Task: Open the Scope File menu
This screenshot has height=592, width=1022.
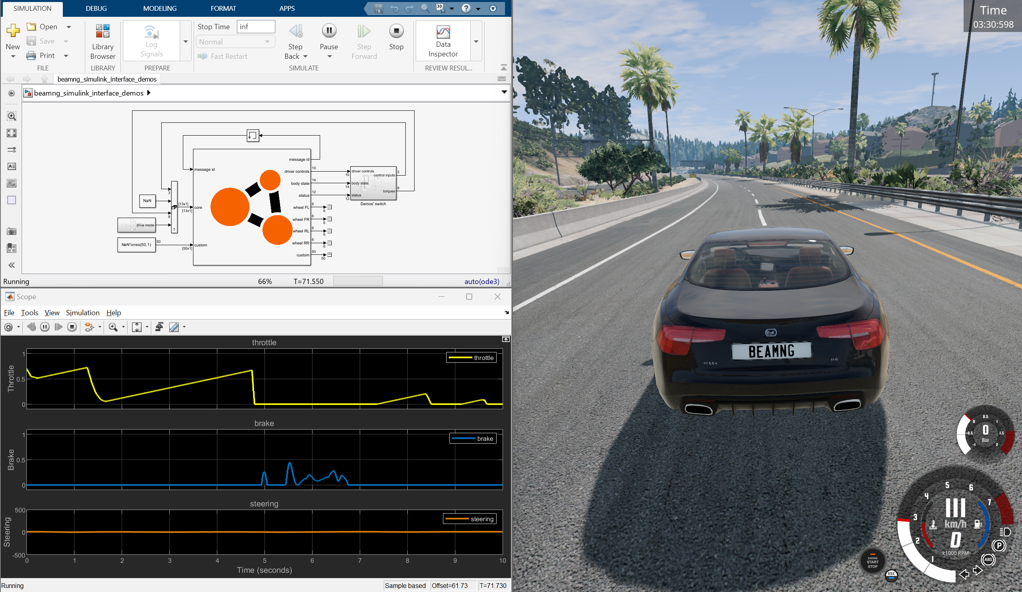Action: click(x=9, y=313)
